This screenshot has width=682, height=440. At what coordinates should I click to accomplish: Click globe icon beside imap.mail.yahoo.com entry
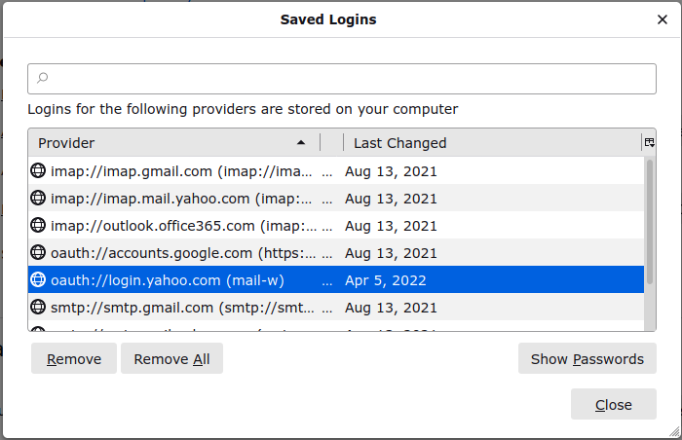click(38, 199)
